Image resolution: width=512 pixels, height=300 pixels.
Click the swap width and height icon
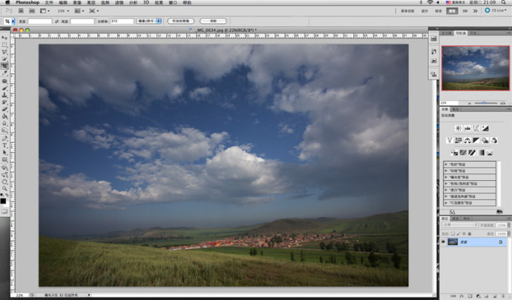pyautogui.click(x=56, y=21)
